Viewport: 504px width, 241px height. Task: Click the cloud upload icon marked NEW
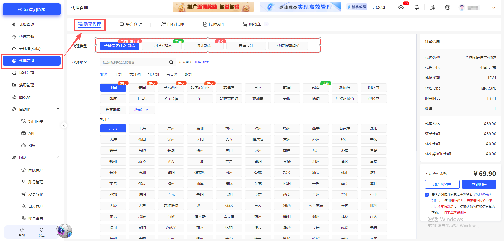tap(401, 8)
